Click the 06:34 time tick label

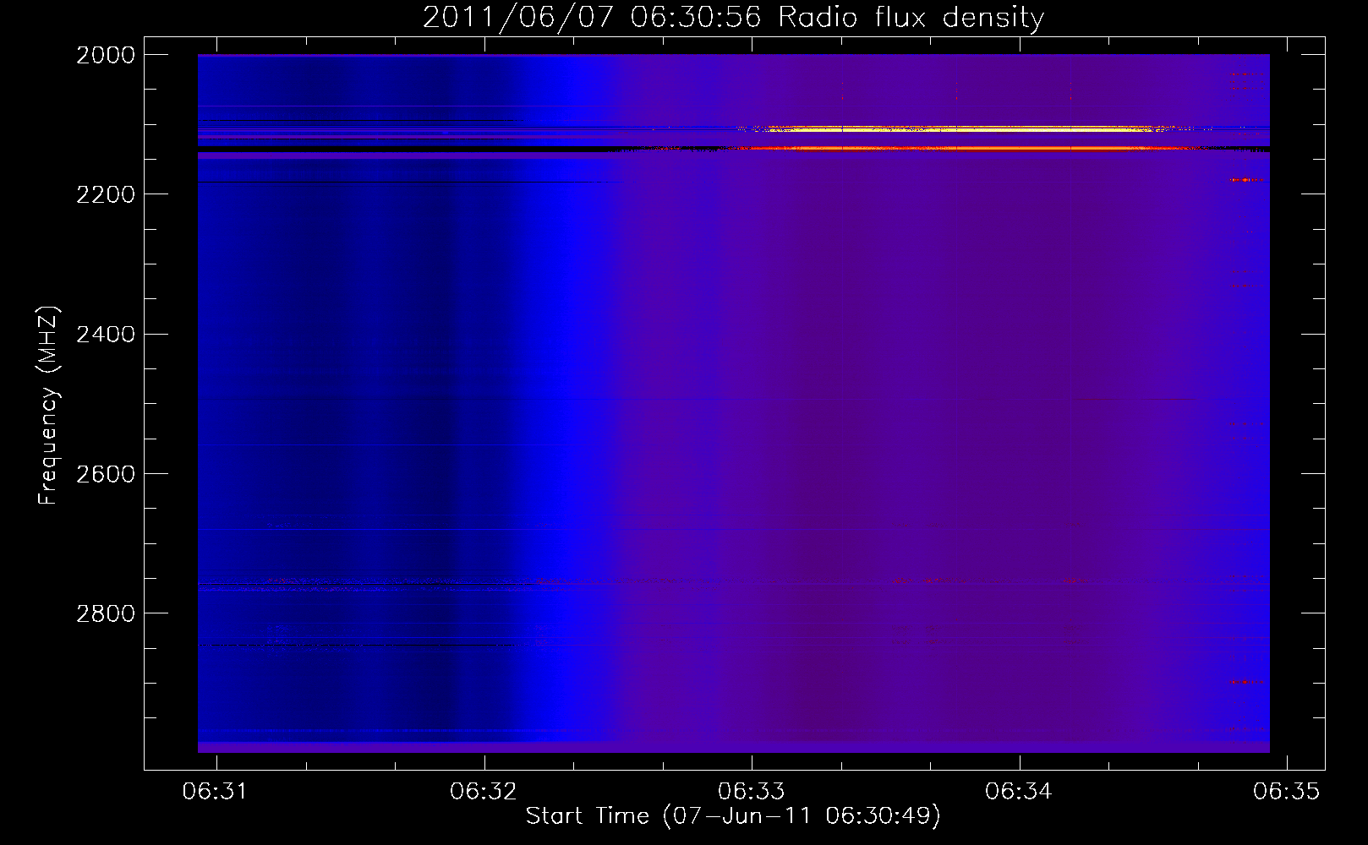(1019, 791)
